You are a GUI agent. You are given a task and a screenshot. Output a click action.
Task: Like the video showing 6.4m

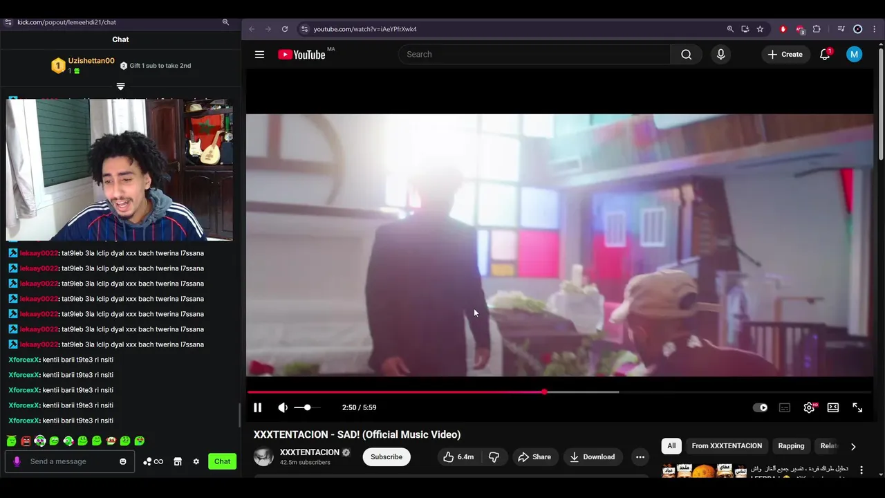[x=458, y=456]
